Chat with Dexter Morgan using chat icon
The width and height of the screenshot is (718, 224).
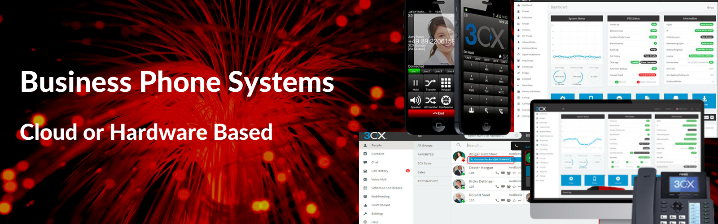[503, 173]
